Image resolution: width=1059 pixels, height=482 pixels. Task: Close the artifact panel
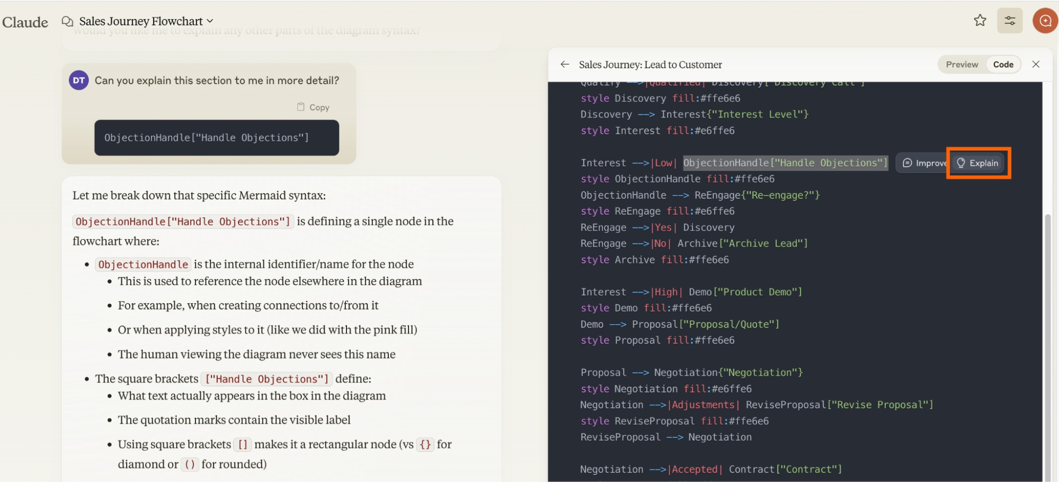[1036, 65]
